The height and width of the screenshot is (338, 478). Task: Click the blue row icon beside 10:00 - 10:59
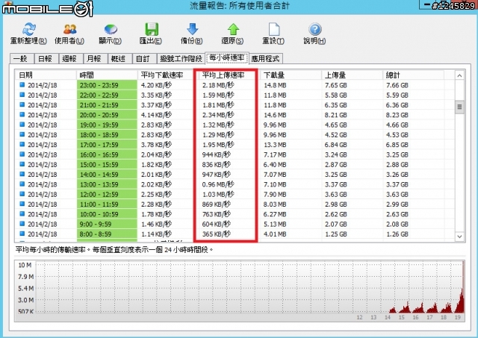click(22, 213)
